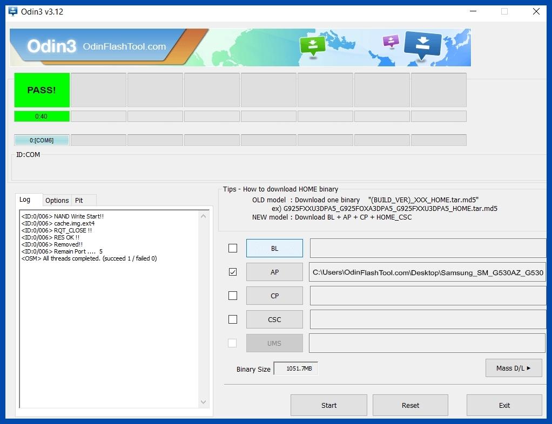Open the Mass D/L dropdown button

tap(514, 368)
